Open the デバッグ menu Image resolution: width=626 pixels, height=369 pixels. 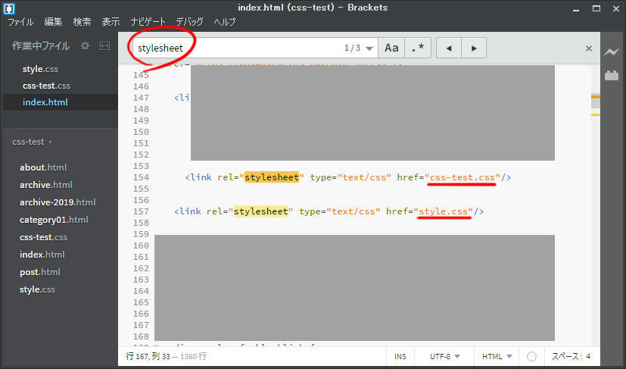click(x=189, y=21)
